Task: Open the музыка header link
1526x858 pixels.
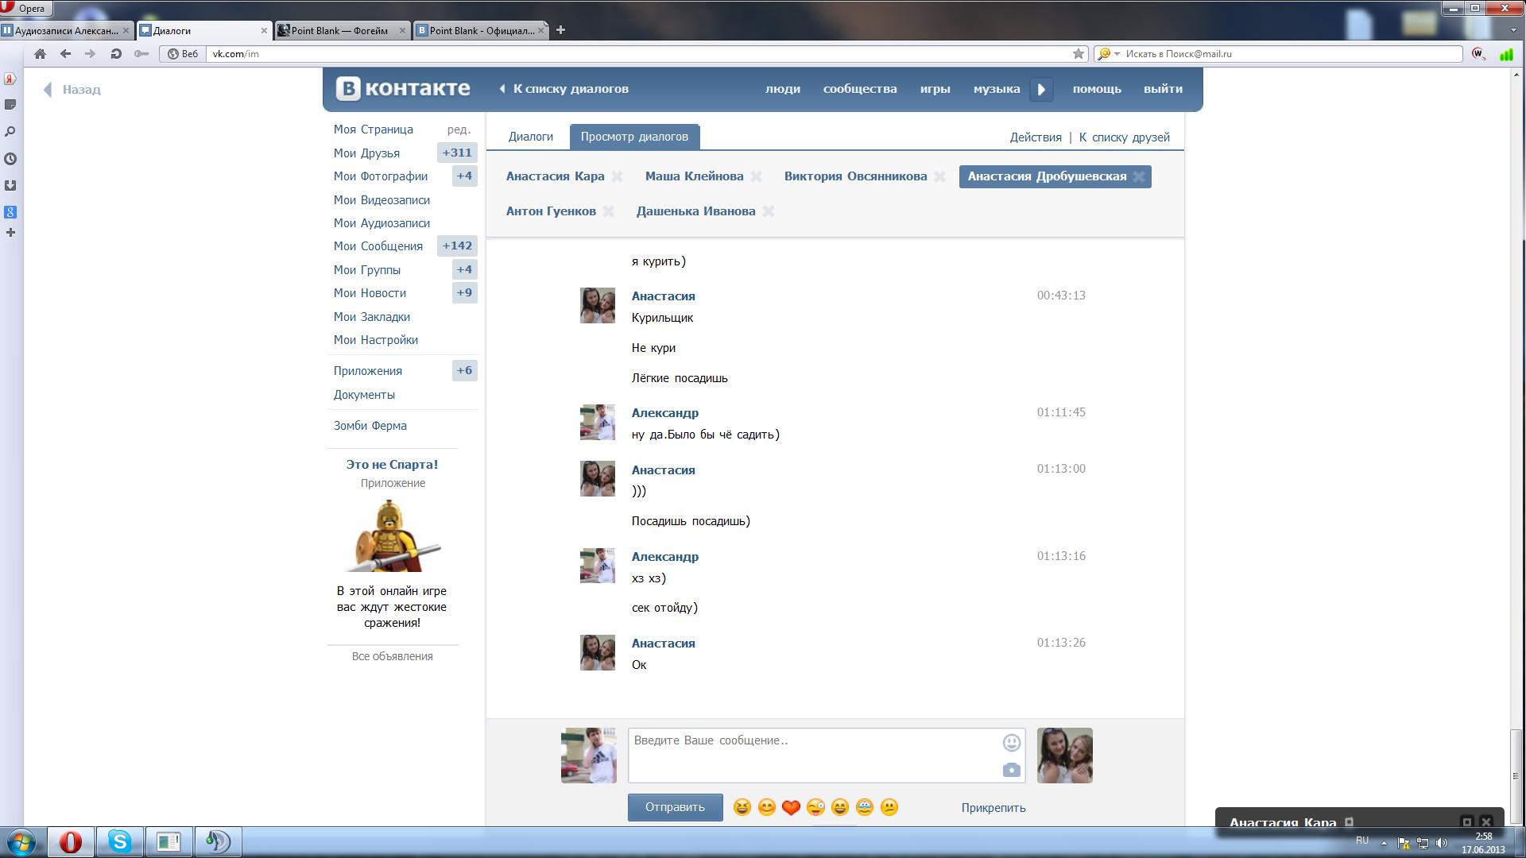Action: click(x=997, y=89)
